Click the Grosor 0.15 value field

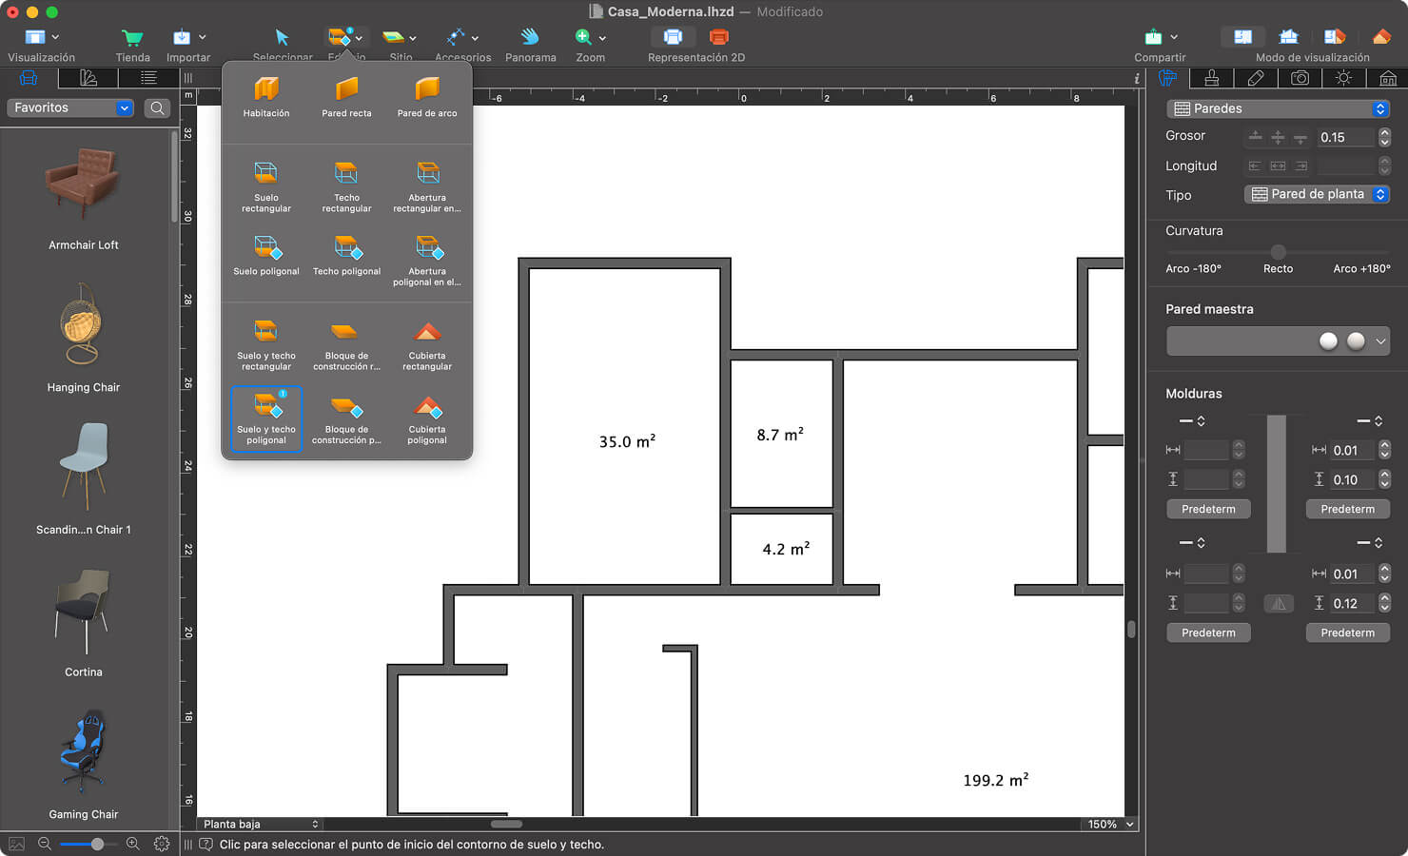[x=1346, y=138]
